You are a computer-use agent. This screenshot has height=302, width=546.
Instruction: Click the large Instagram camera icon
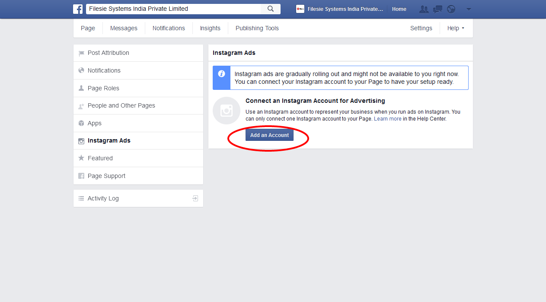click(227, 111)
